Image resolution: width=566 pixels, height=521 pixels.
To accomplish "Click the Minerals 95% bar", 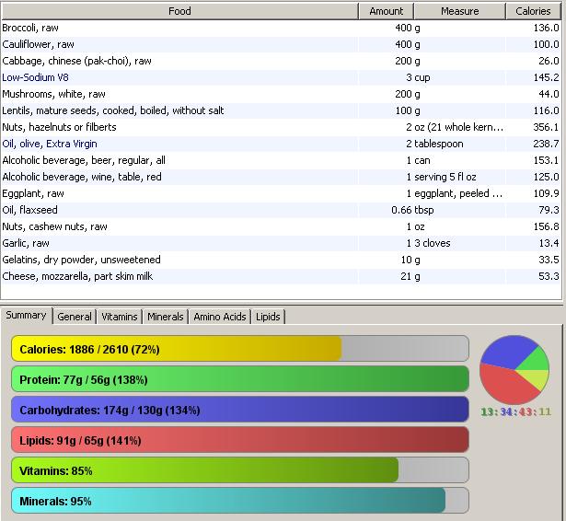I will [239, 501].
